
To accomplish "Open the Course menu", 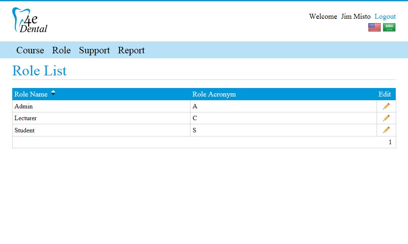I will click(x=30, y=50).
